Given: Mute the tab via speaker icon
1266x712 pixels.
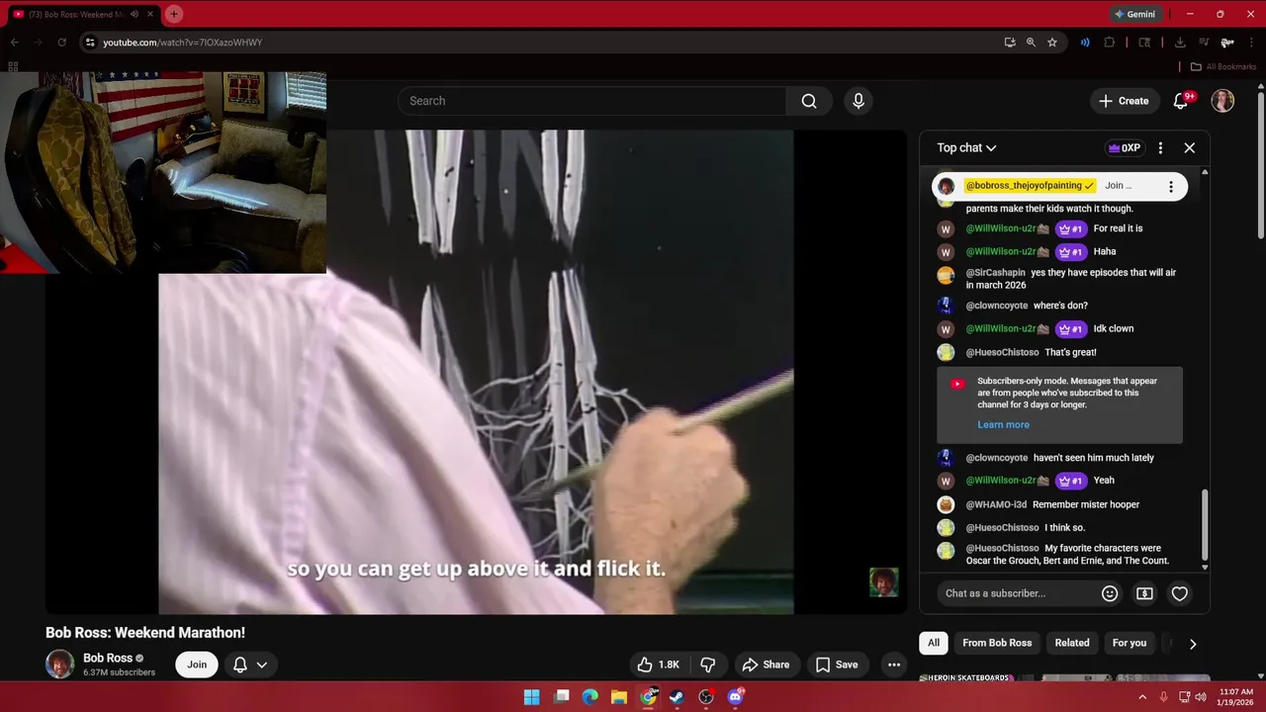Looking at the screenshot, I should point(134,14).
